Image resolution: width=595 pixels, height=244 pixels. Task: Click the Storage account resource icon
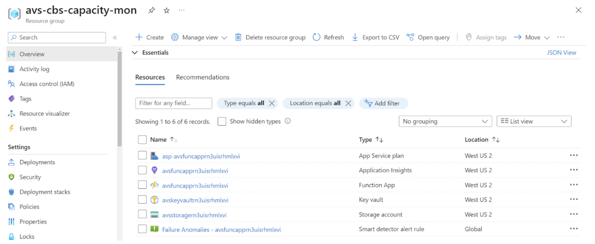tap(154, 214)
